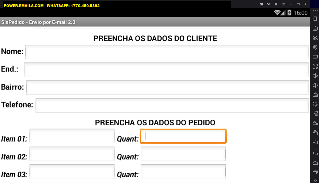Open the title bar dropdown chevron
This screenshot has width=319, height=183.
point(269,4)
